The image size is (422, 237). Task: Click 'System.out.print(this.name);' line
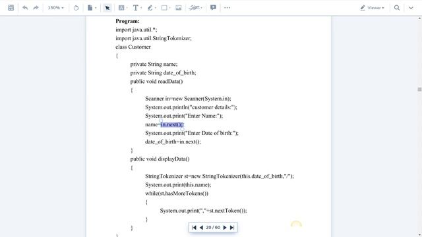pyautogui.click(x=178, y=184)
